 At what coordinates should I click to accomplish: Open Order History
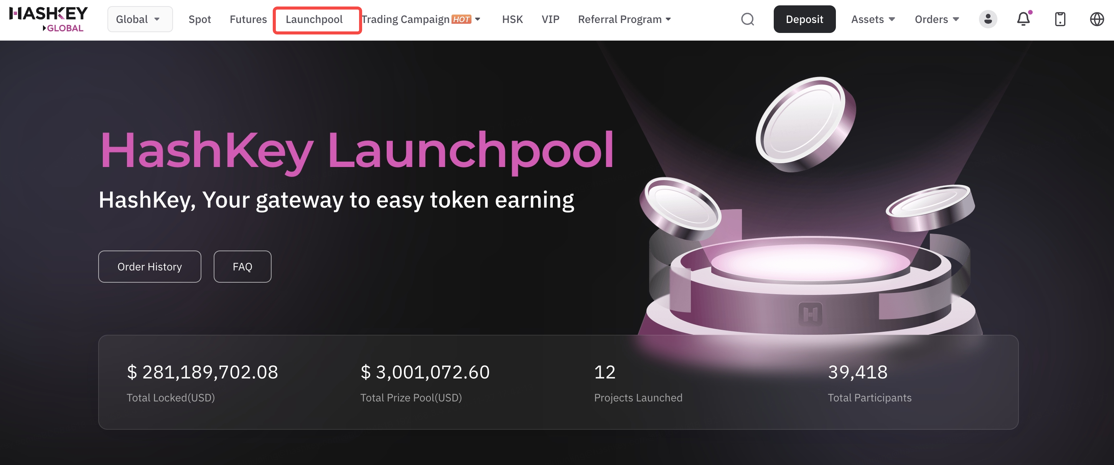coord(150,267)
